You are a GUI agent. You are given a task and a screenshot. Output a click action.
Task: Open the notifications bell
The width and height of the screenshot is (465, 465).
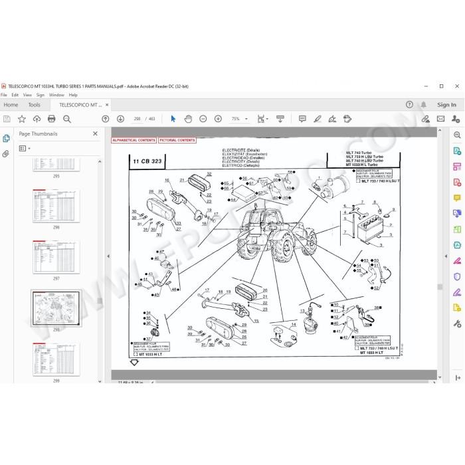click(x=424, y=104)
